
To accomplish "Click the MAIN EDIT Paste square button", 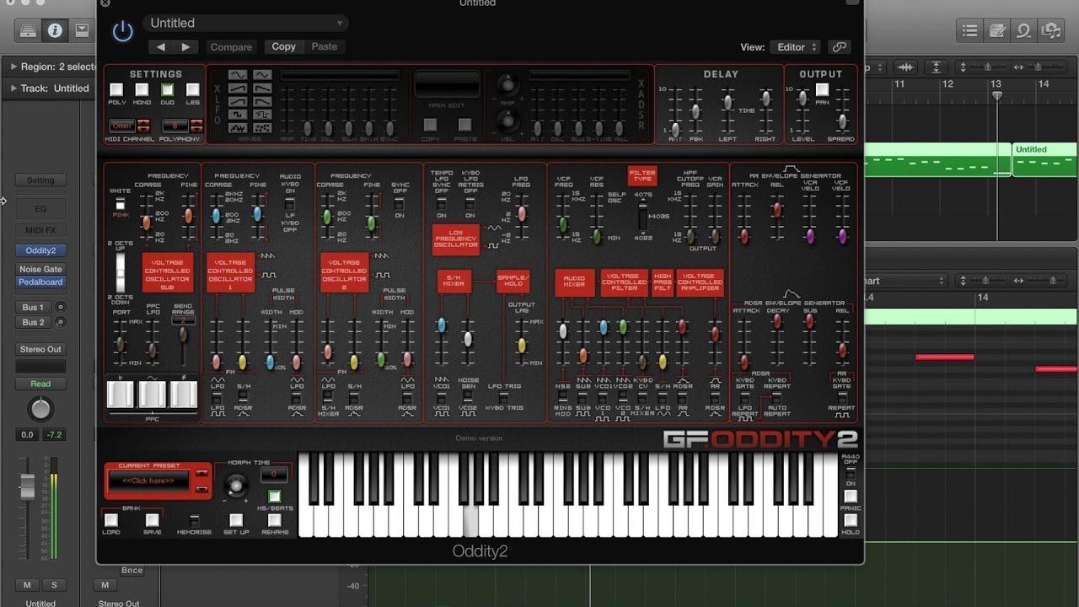I will tap(464, 125).
